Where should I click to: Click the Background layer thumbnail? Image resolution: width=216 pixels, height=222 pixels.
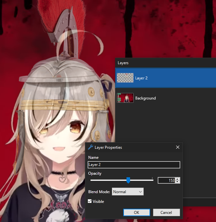[x=125, y=98]
